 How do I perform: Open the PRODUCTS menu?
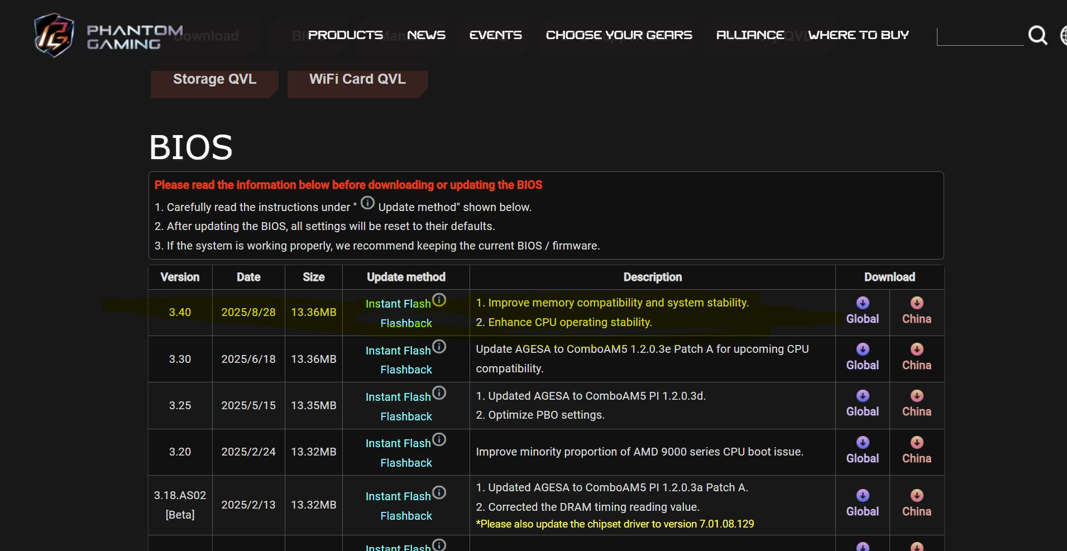click(x=345, y=35)
